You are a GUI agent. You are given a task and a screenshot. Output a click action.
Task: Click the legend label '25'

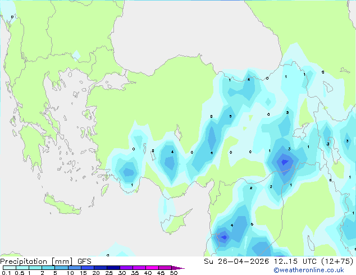[x=109, y=273]
